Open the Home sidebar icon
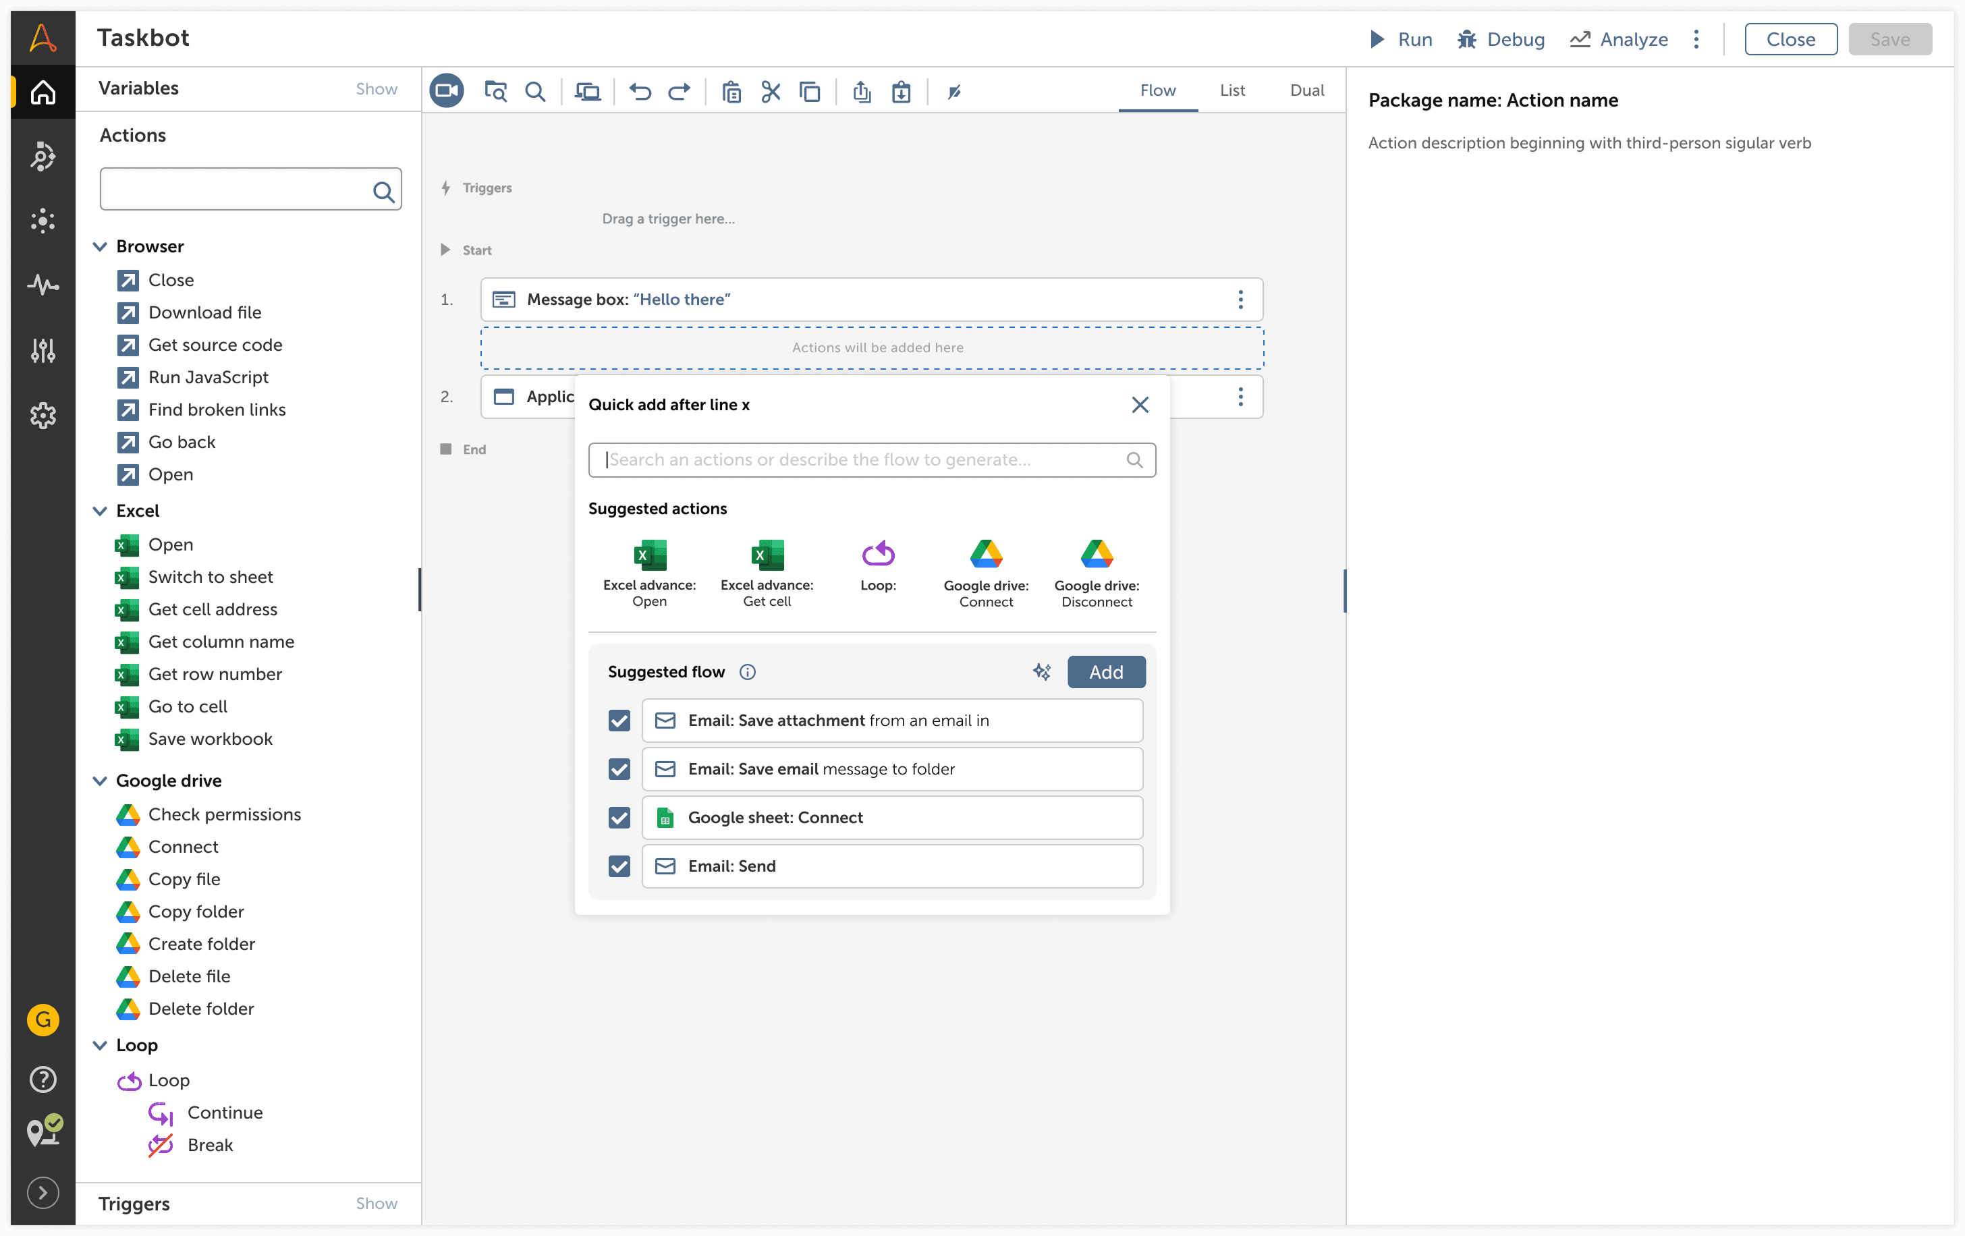 (43, 92)
